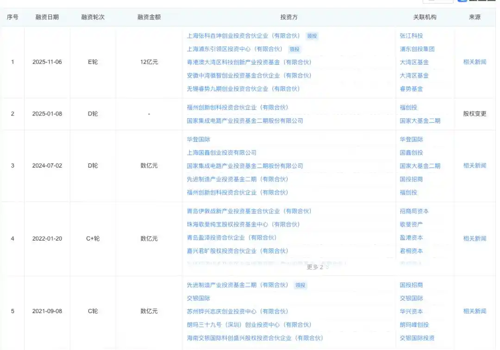Open investor 海南交银国际科创盛兴股权投资合伙企业
Viewport: 500px width, 350px height.
tap(255, 338)
